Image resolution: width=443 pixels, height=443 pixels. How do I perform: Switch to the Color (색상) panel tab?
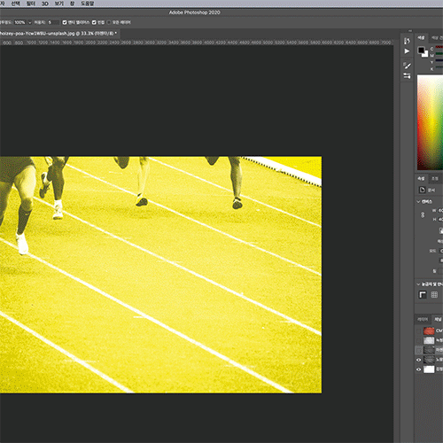pyautogui.click(x=421, y=37)
